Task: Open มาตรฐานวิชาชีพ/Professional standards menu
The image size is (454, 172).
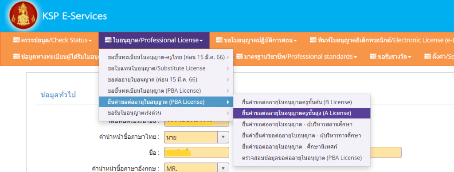Action: pos(297,56)
